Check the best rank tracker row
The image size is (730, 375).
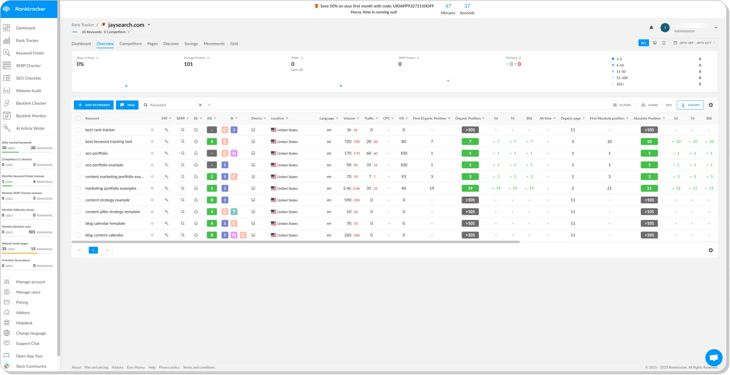point(78,130)
